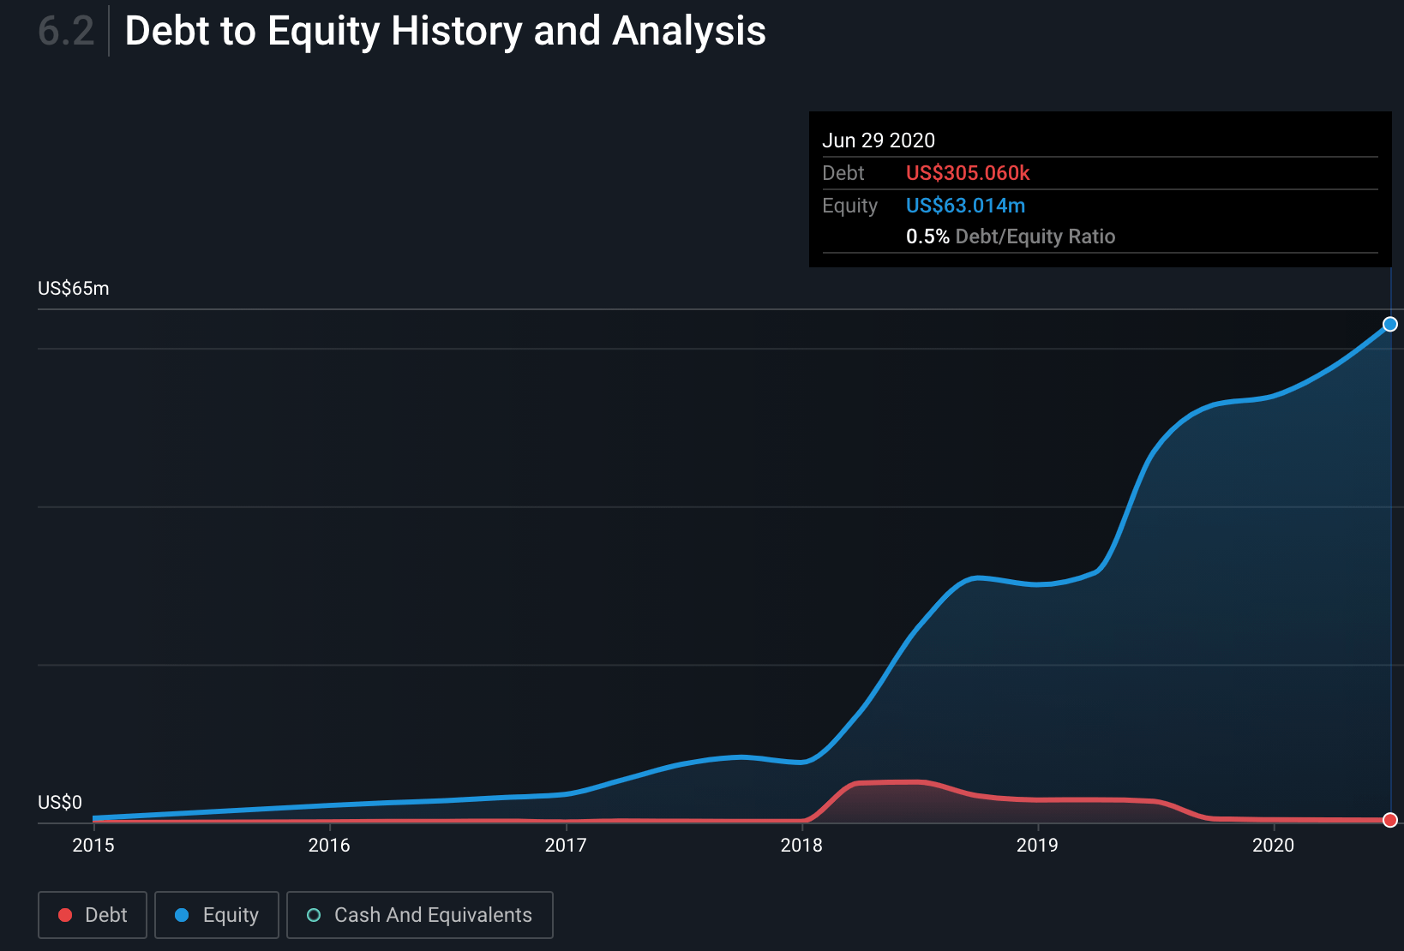Click the US$65m axis gridline label
Viewport: 1404px width, 951px height.
(73, 289)
